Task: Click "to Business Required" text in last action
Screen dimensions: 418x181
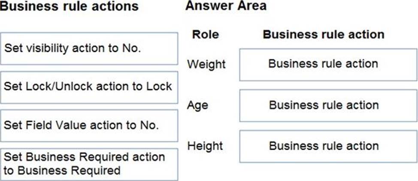Action: (62, 170)
